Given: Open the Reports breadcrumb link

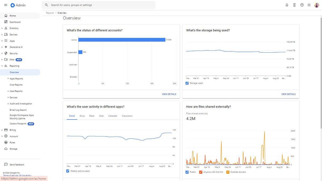Looking at the screenshot, I should tap(50, 13).
